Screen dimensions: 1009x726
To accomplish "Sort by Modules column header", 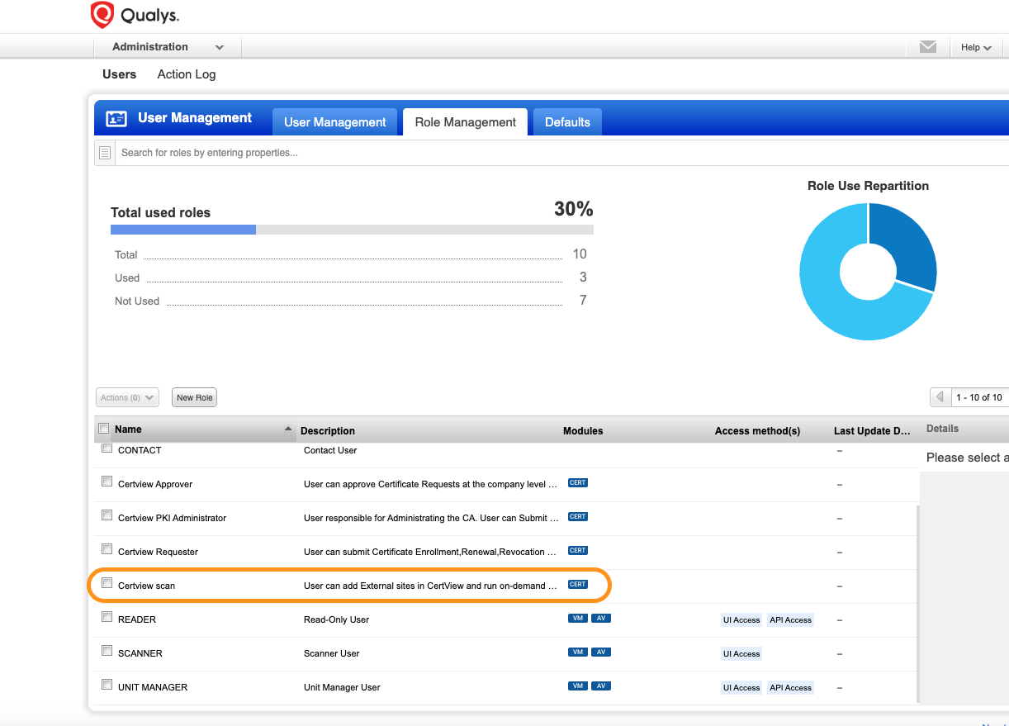I will click(583, 431).
